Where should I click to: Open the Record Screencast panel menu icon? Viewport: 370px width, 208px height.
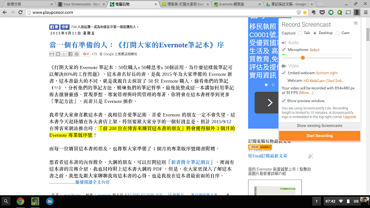click(x=356, y=23)
